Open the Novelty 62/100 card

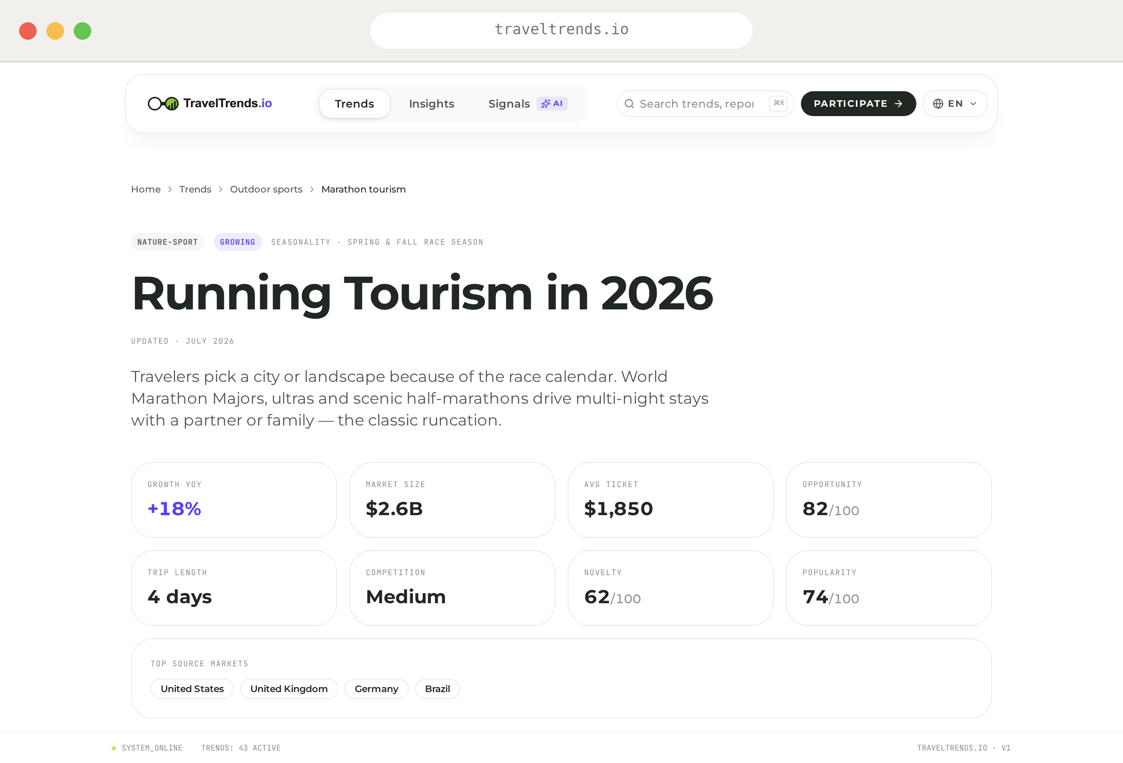pyautogui.click(x=671, y=588)
